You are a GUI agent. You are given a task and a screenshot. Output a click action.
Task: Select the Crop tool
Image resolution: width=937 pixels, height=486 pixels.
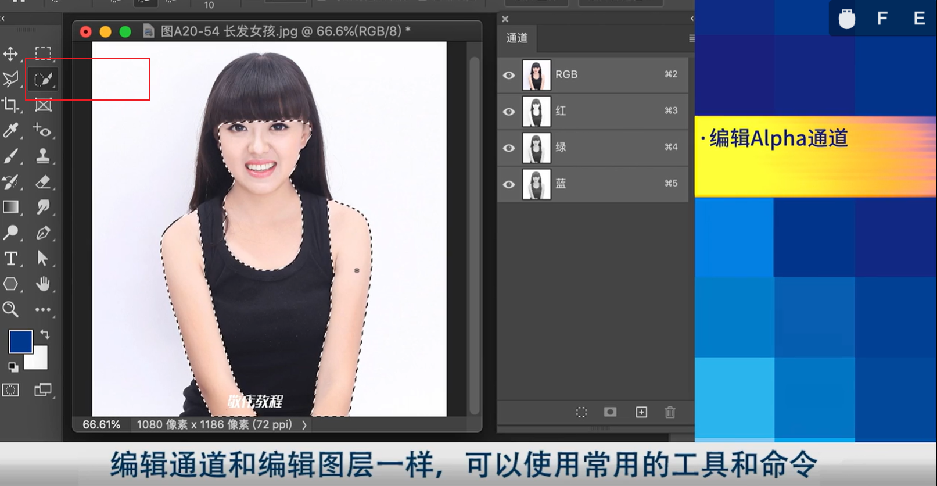[x=10, y=105]
